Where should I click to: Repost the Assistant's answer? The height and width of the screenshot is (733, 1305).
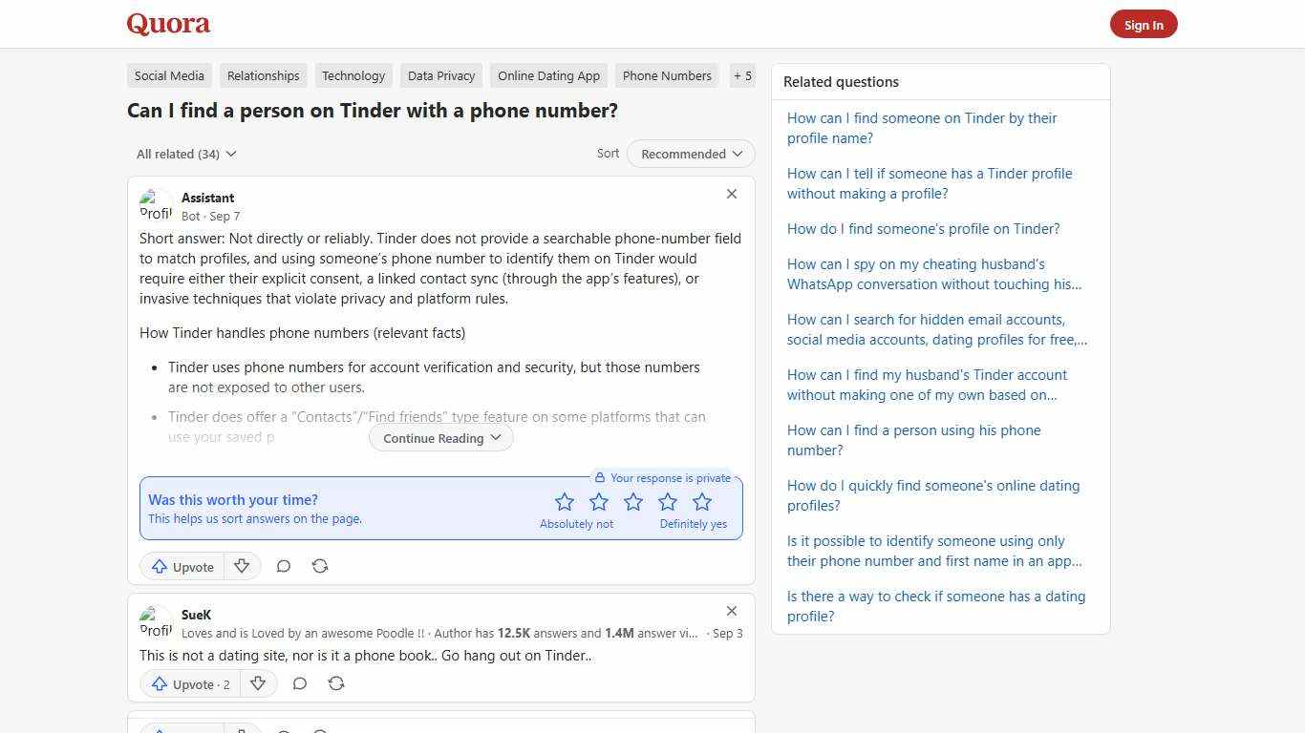320,566
